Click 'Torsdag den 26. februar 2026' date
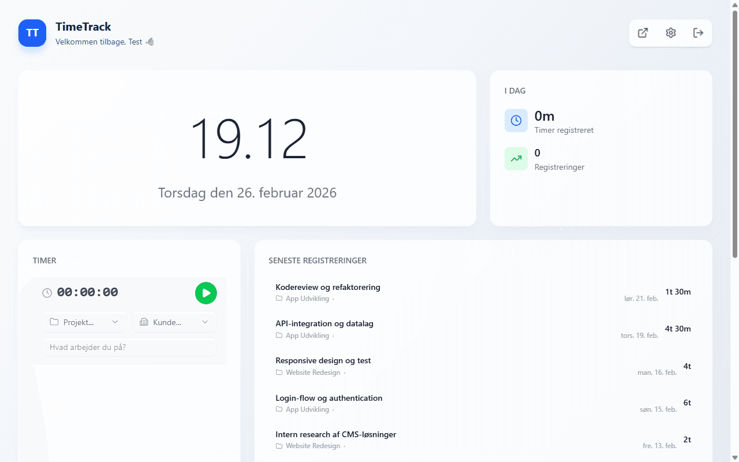The image size is (739, 462). [248, 193]
